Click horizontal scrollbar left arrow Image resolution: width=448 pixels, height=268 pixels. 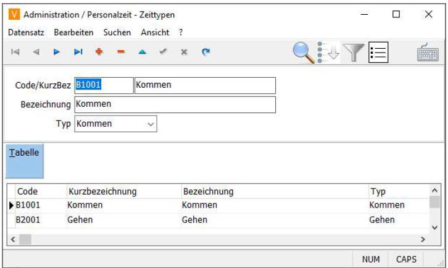(13, 240)
